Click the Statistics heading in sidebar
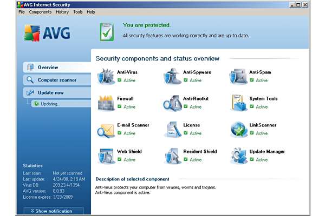This screenshot has width=325, height=216. tap(32, 166)
